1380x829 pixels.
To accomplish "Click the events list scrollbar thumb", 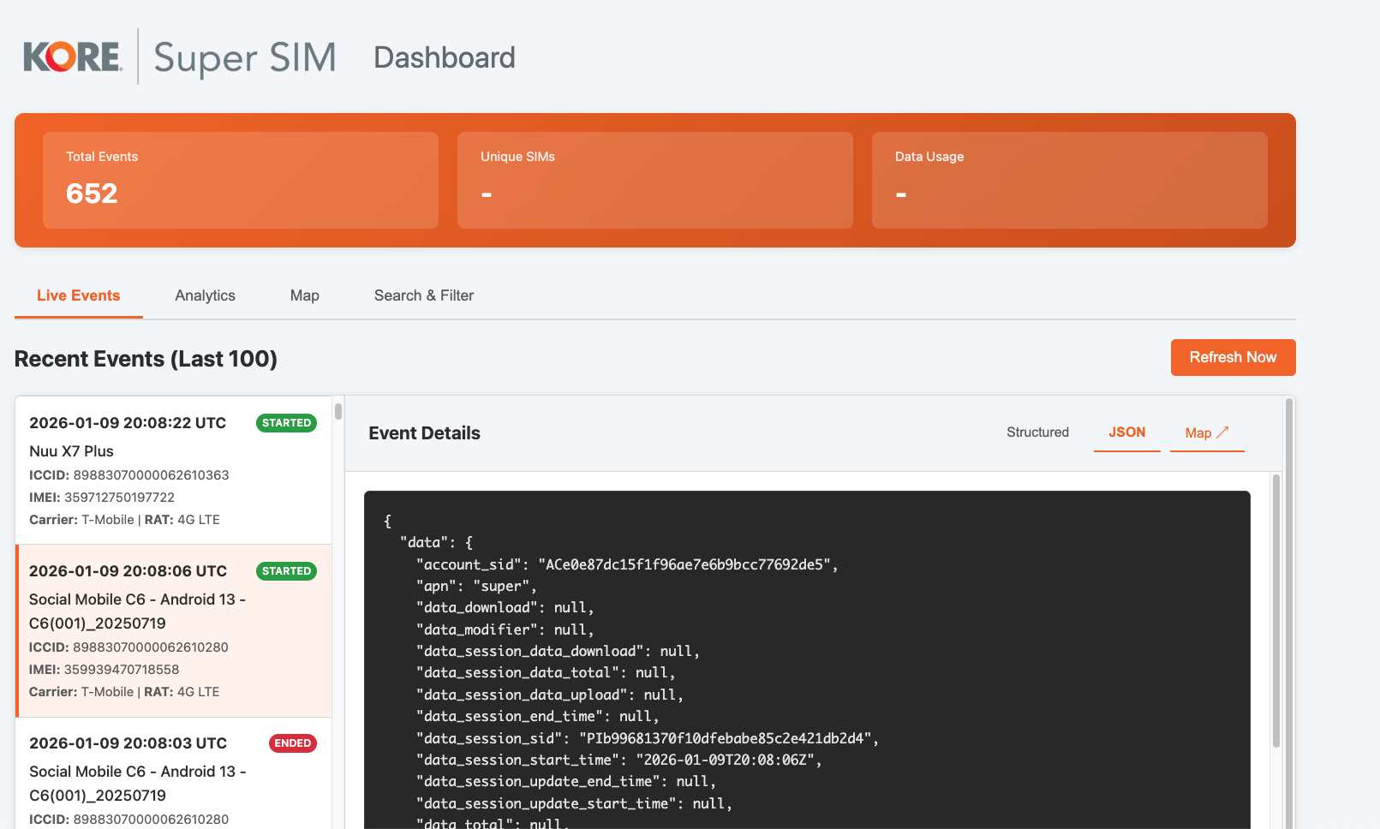I will pos(338,411).
